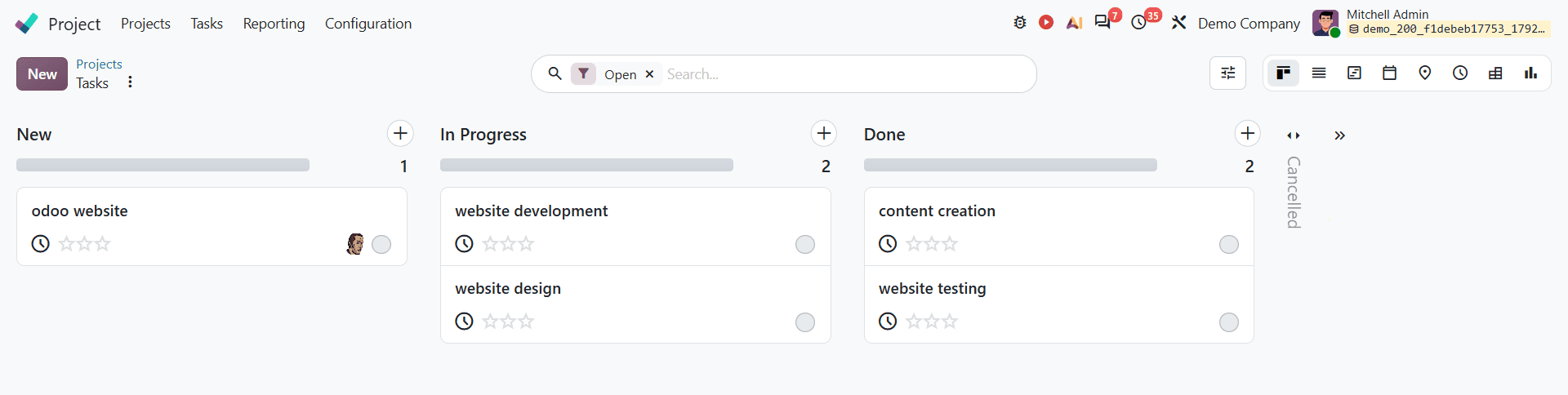Screen dimensions: 1568x395
Task: Click the In Progress column title
Action: (x=483, y=135)
